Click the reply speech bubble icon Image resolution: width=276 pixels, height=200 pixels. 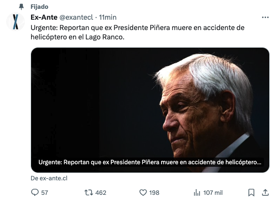[35, 192]
